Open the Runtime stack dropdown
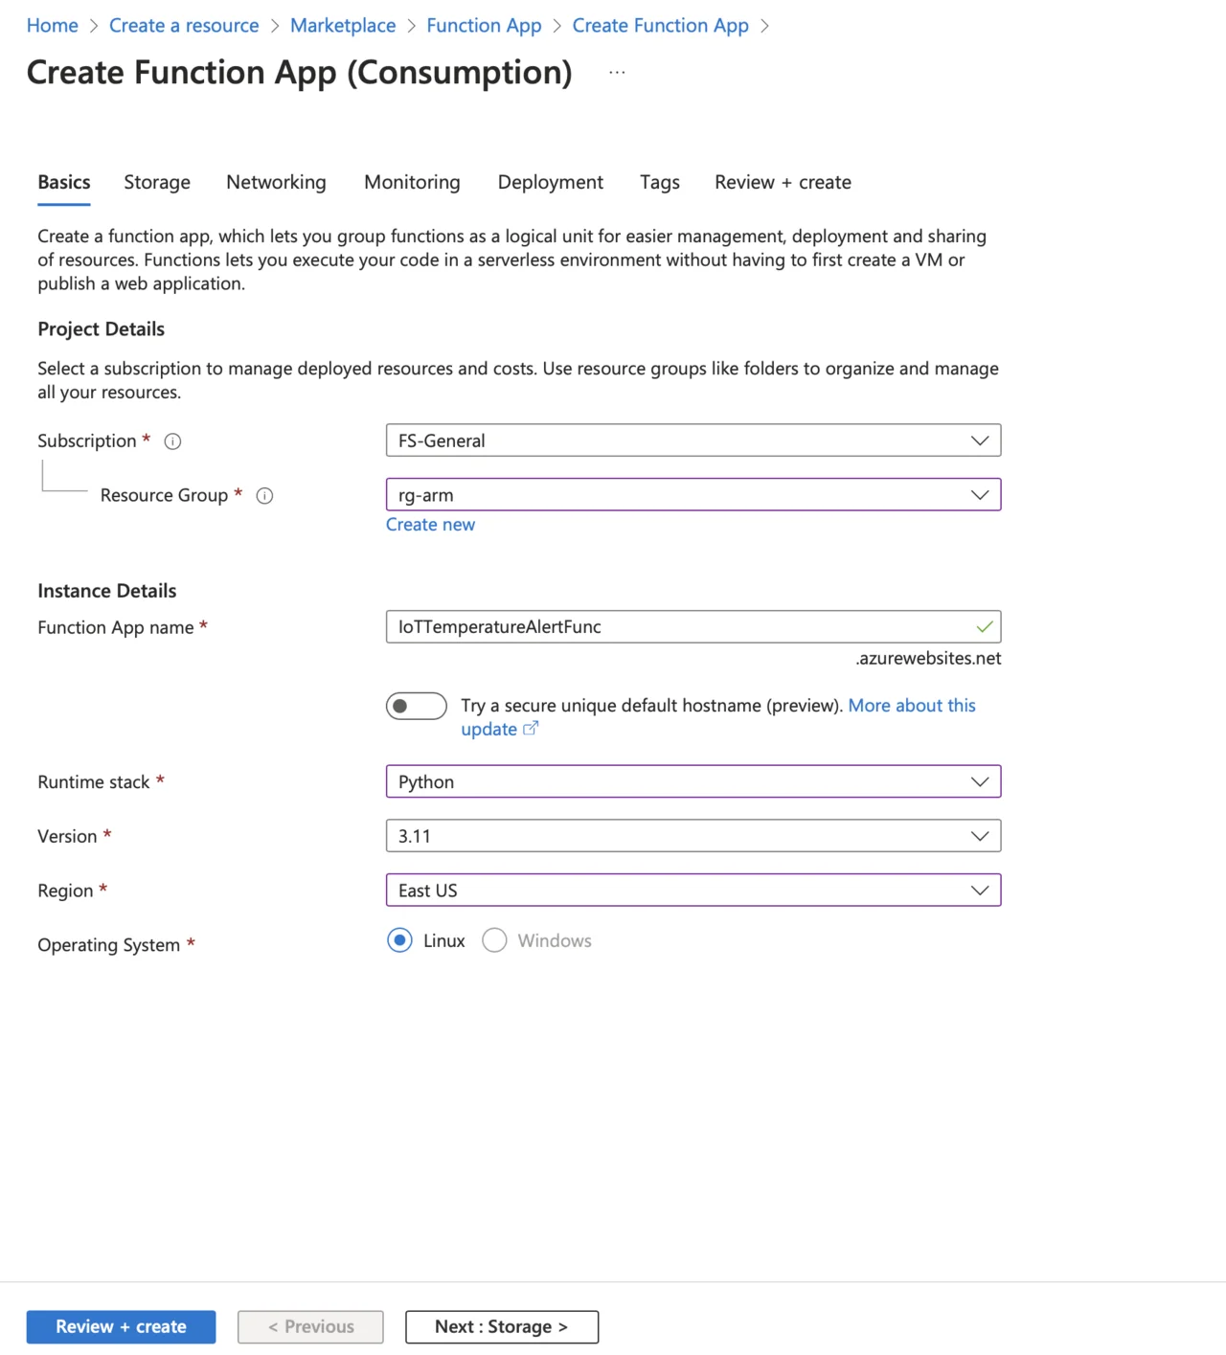1226x1355 pixels. click(x=692, y=781)
